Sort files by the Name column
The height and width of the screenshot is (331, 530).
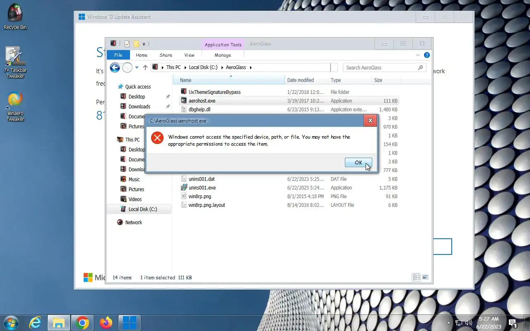[229, 80]
